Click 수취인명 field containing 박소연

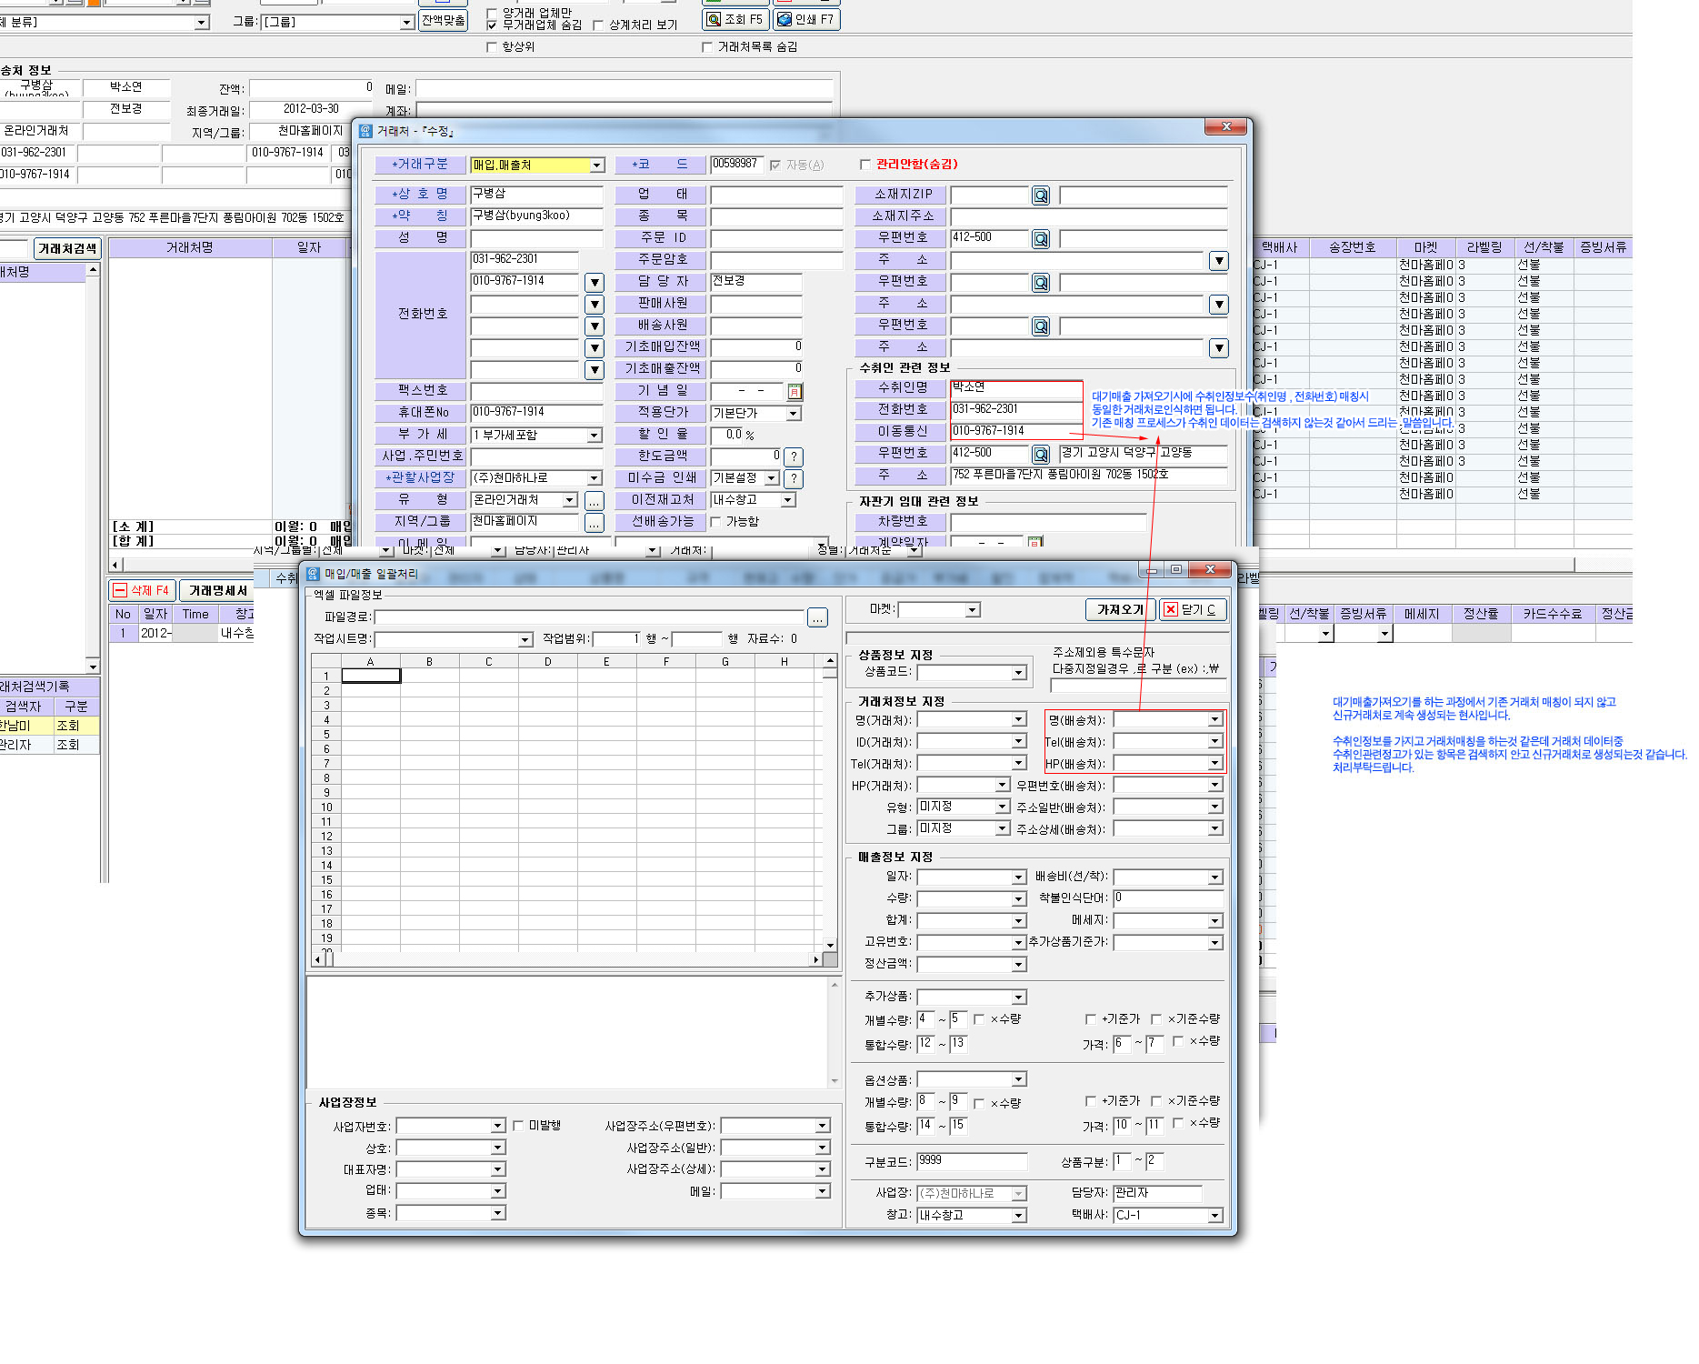[x=1016, y=388]
